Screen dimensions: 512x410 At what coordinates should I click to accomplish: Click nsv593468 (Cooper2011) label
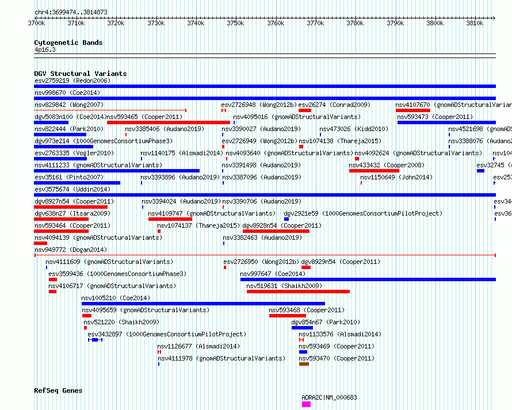click(x=307, y=310)
